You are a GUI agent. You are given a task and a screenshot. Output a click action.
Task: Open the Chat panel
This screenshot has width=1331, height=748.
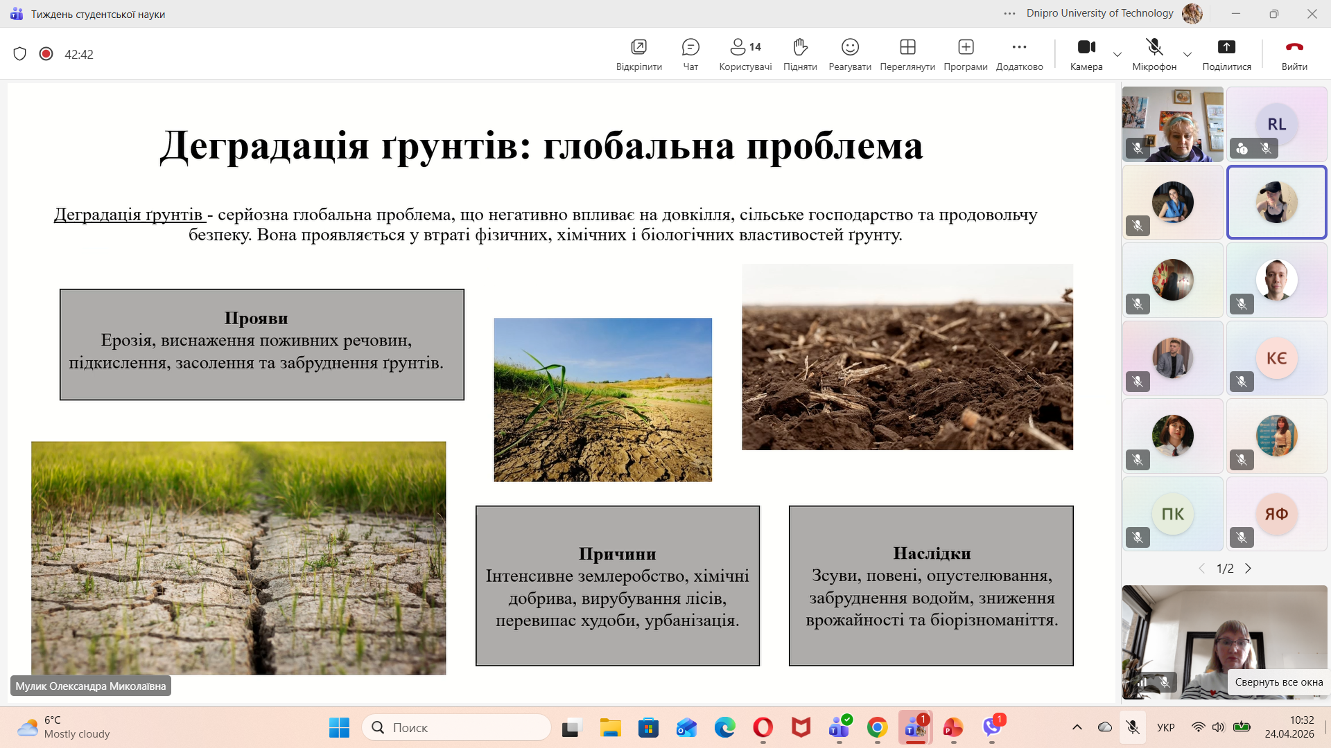click(x=690, y=54)
